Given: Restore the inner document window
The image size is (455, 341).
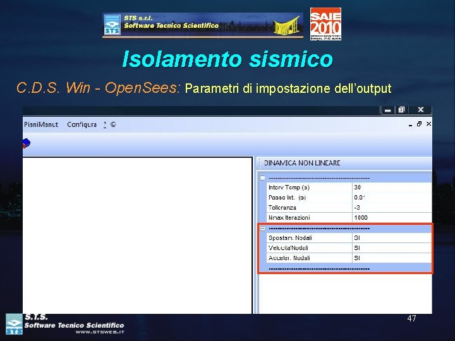Looking at the screenshot, I should pyautogui.click(x=419, y=124).
